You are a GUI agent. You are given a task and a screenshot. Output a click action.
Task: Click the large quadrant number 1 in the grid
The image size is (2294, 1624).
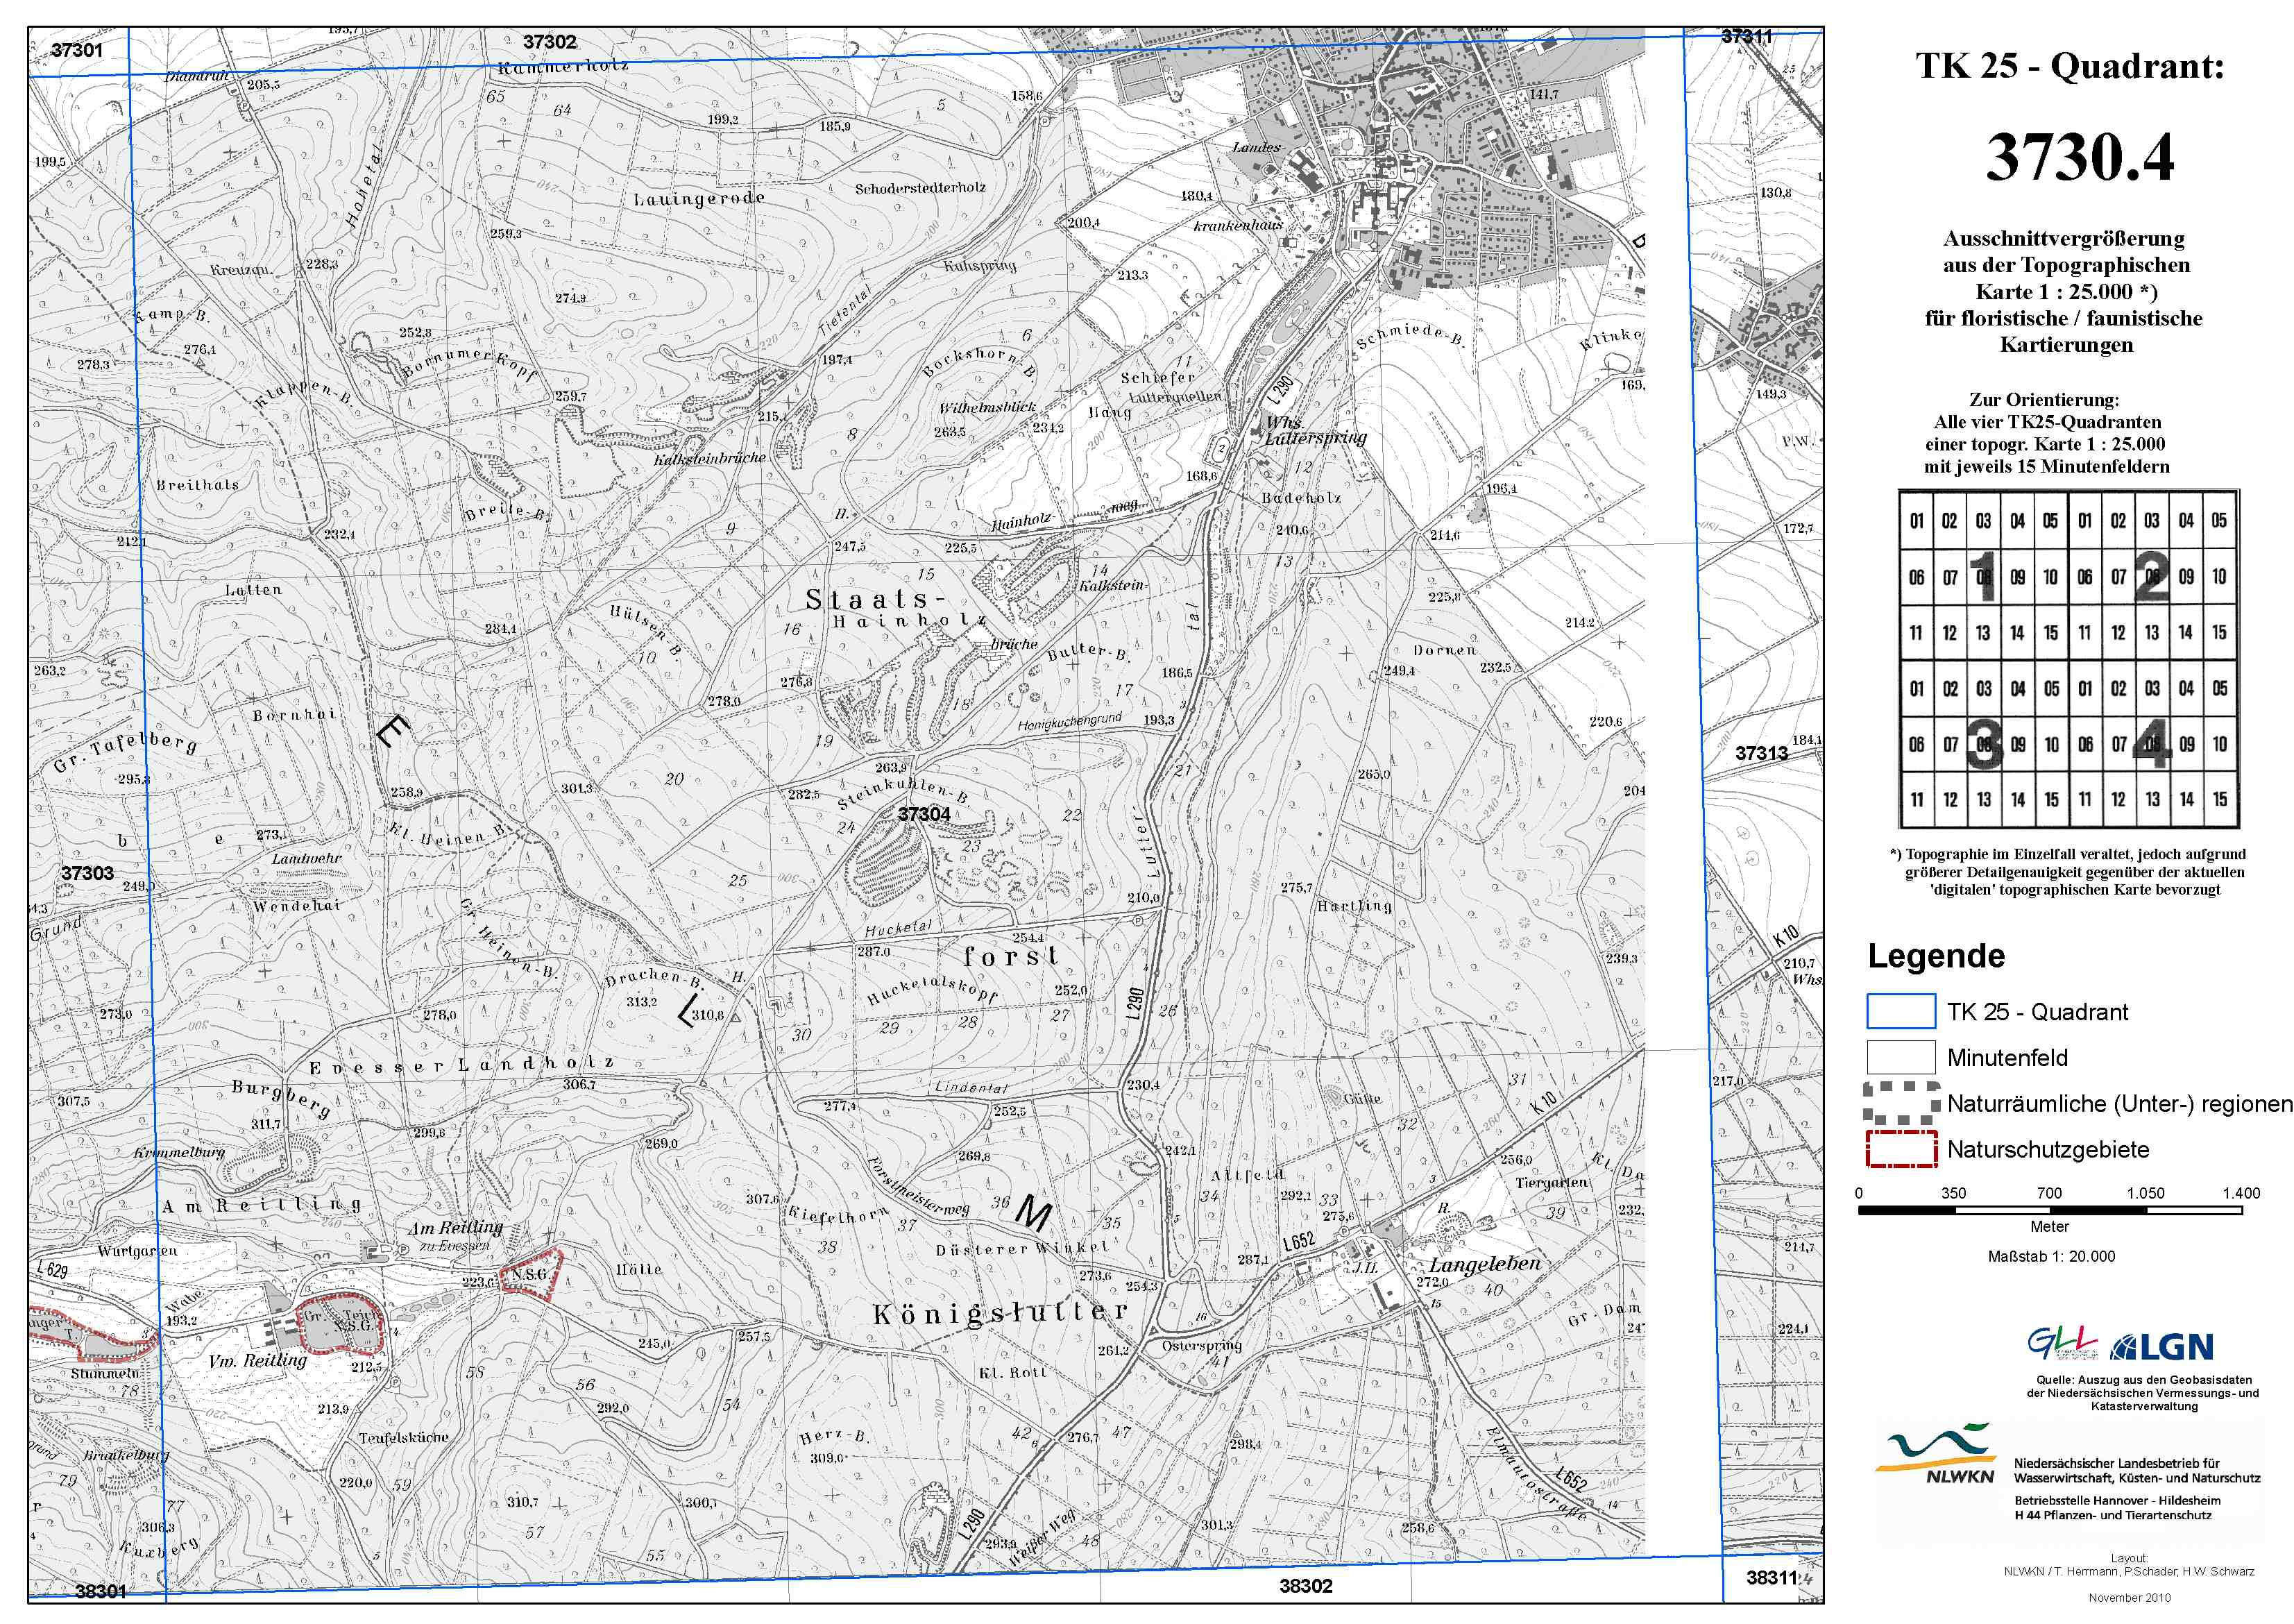coord(1984,577)
